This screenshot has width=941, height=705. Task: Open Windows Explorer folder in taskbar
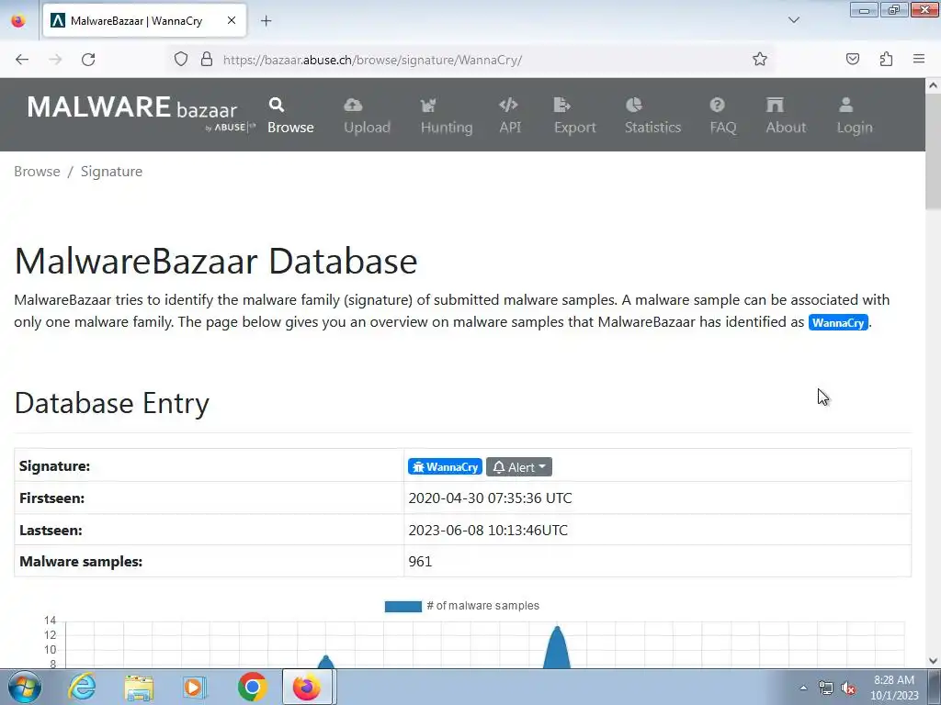point(139,687)
